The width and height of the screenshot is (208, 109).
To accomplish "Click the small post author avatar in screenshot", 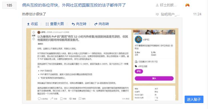I will click(39, 32).
